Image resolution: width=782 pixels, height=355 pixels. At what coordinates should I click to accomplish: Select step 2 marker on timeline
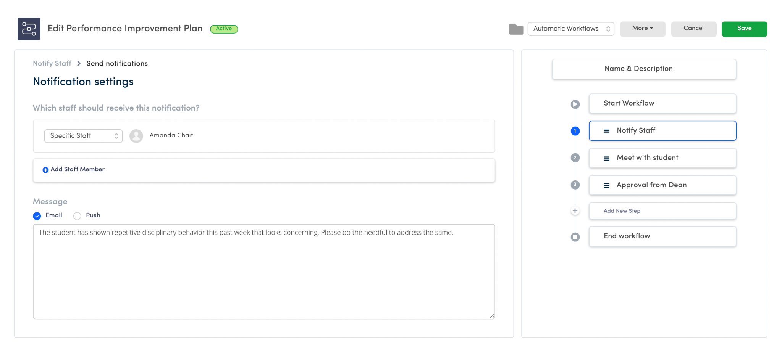tap(575, 157)
